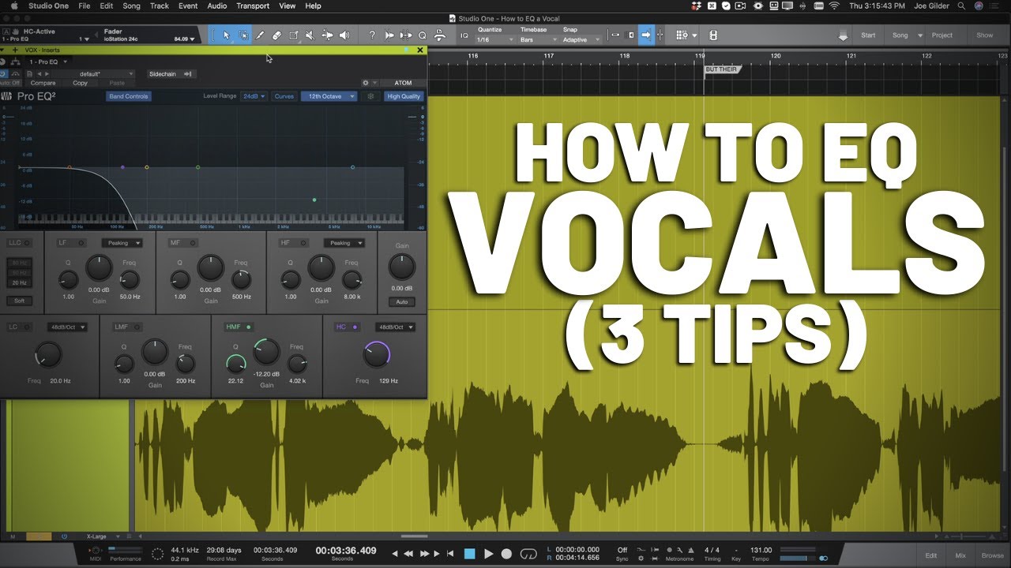Toggle Pro EQ power bypass button
The height and width of the screenshot is (568, 1011).
coord(4,73)
